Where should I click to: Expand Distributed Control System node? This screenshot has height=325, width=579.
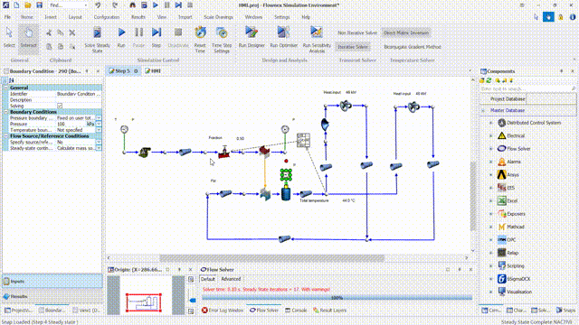[490, 123]
